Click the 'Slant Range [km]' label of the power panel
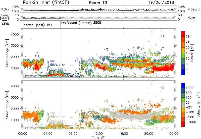 (x=7, y=53)
